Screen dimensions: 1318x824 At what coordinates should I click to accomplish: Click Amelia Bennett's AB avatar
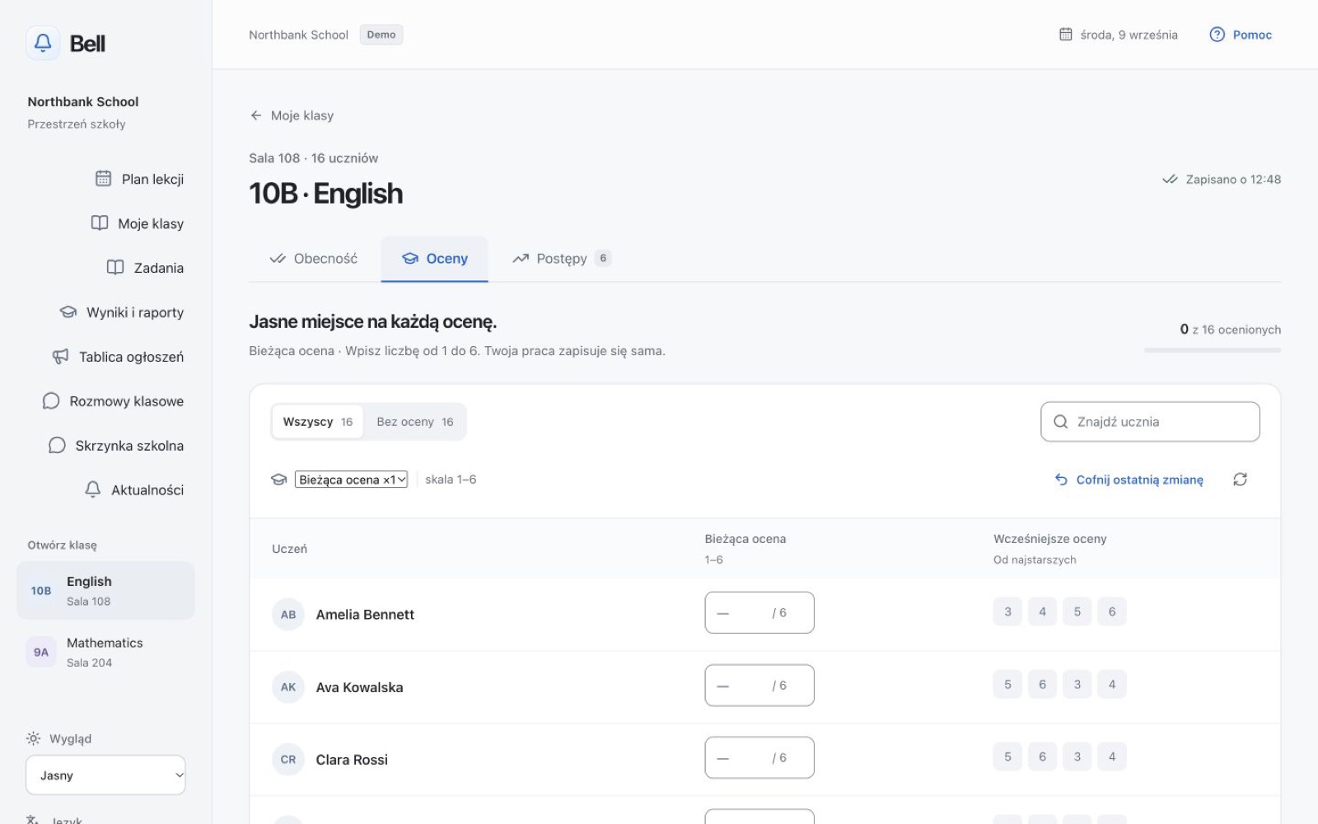click(288, 615)
